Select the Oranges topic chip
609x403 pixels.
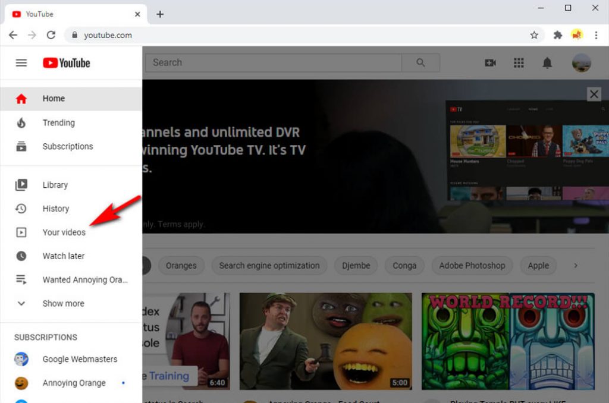[x=181, y=266]
